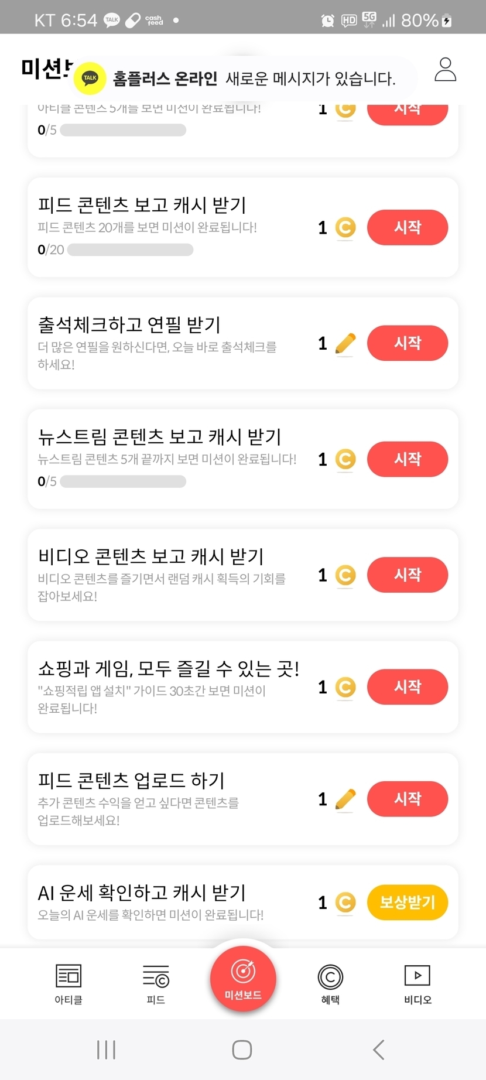Screen dimensions: 486x1080
Task: Click the 0/20 feed progress bar
Action: pos(130,250)
